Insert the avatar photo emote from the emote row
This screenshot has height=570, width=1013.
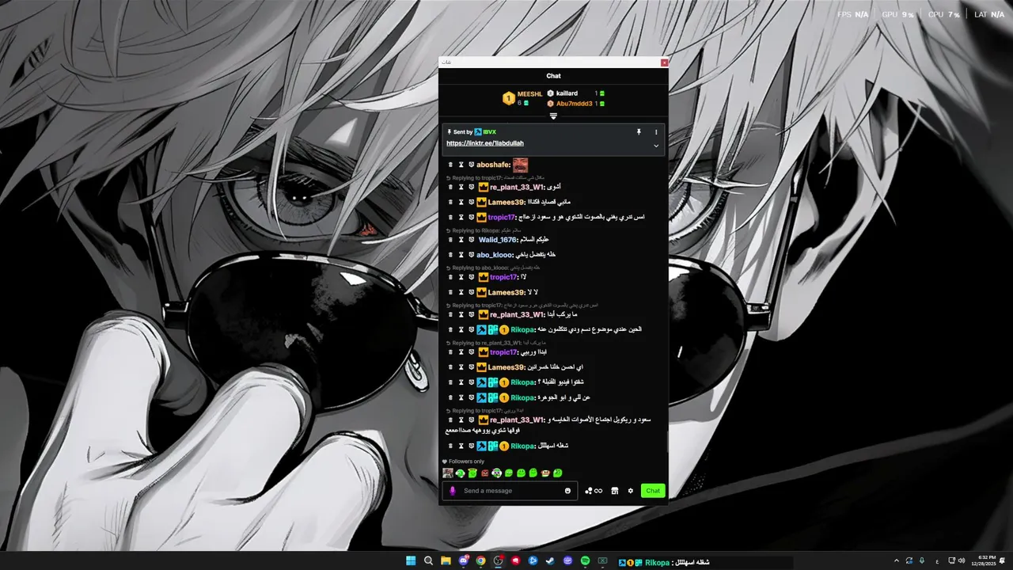click(448, 473)
